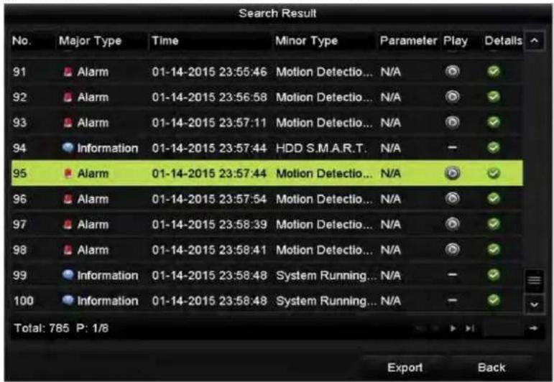Click Information label in row 94
The image size is (554, 382).
click(108, 149)
